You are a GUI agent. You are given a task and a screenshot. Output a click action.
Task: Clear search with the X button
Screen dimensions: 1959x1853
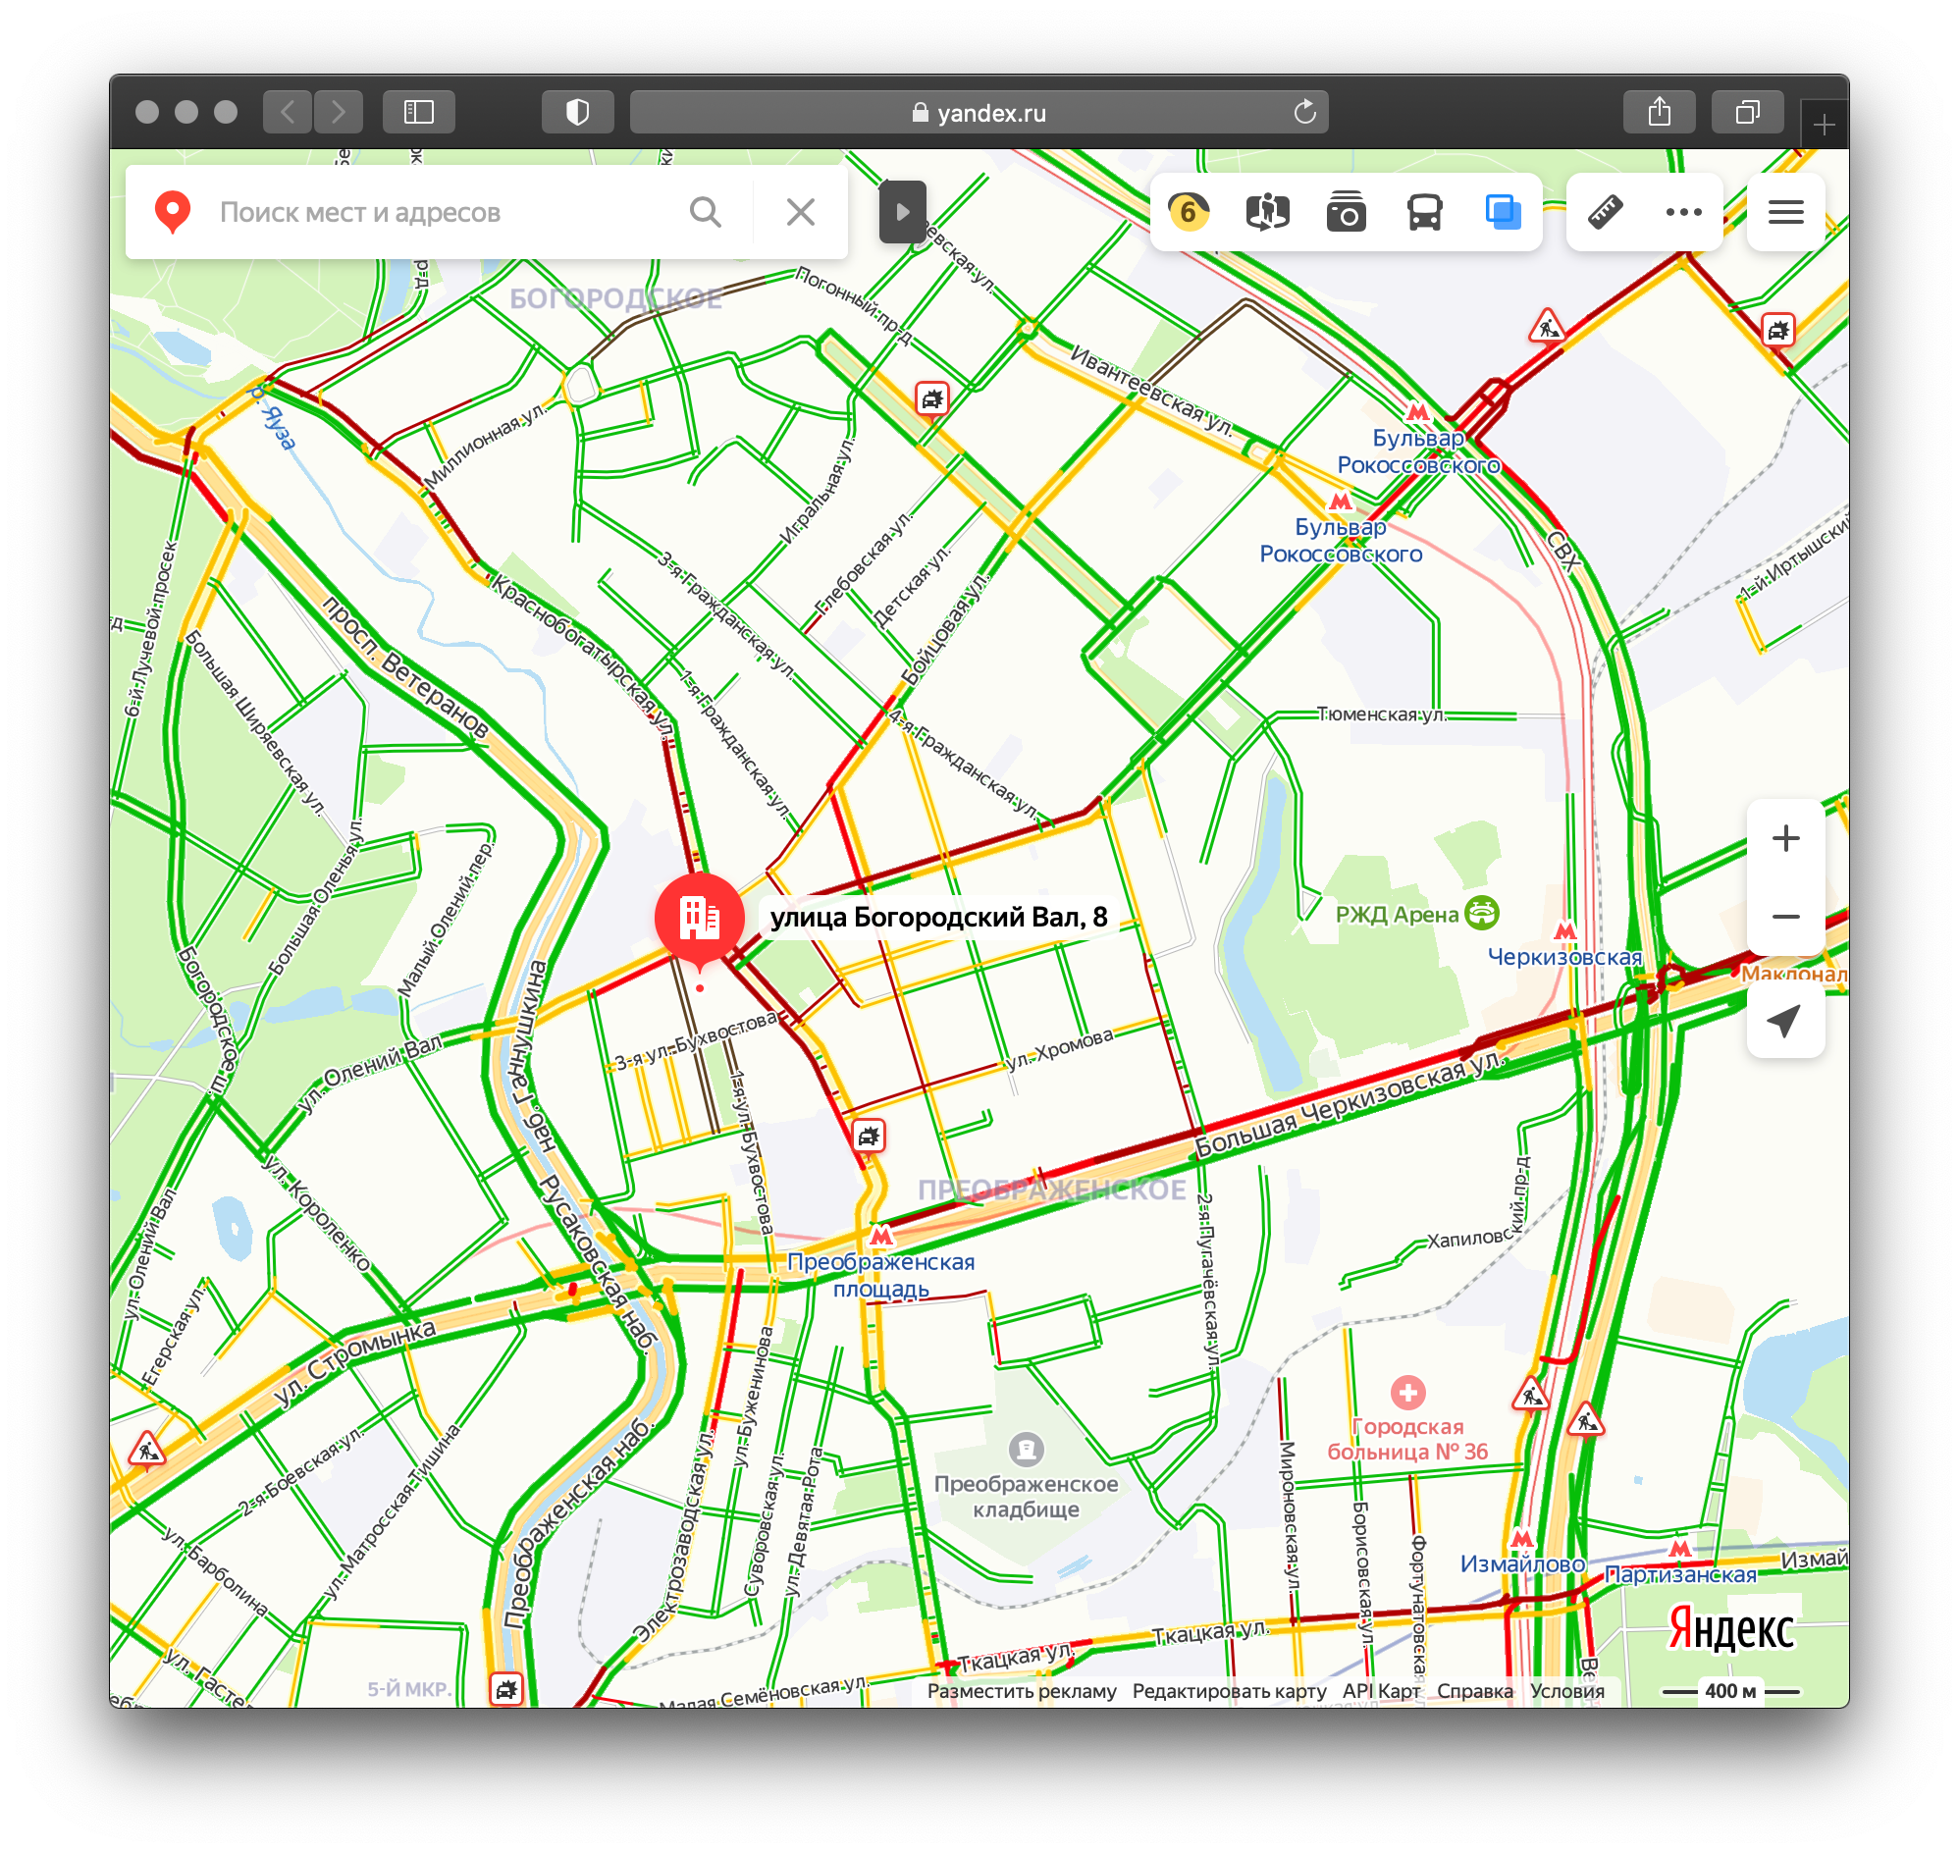[800, 212]
